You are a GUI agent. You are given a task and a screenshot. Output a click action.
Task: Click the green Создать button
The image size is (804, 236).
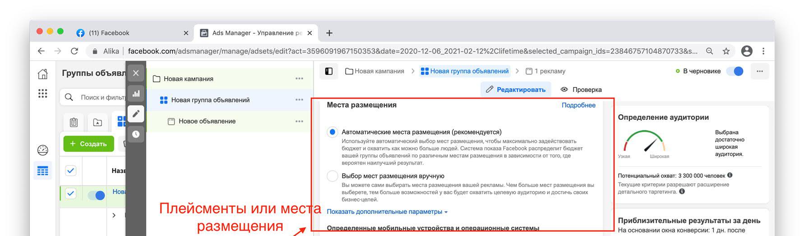88,144
